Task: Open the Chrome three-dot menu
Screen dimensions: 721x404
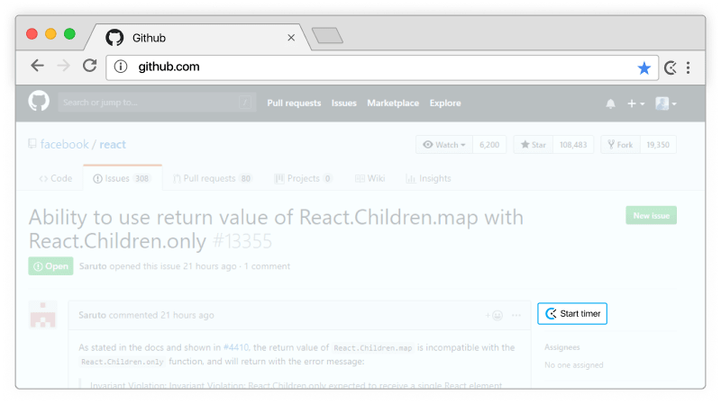Action: click(x=689, y=68)
